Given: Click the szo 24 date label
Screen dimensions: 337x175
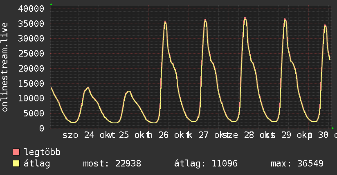Looking at the screenshot, I should (78, 135).
